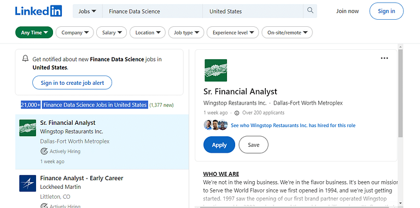420x208 pixels.
Task: Save the Sr. Financial Analyst job
Action: coord(253,145)
